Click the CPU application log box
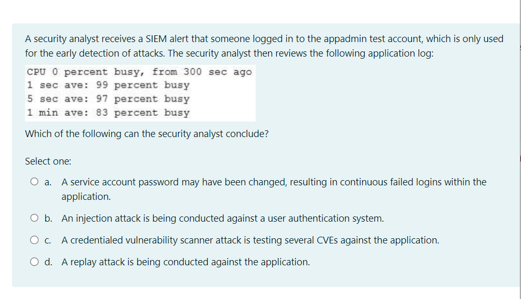Viewport: 521px width, 299px height. [x=140, y=92]
